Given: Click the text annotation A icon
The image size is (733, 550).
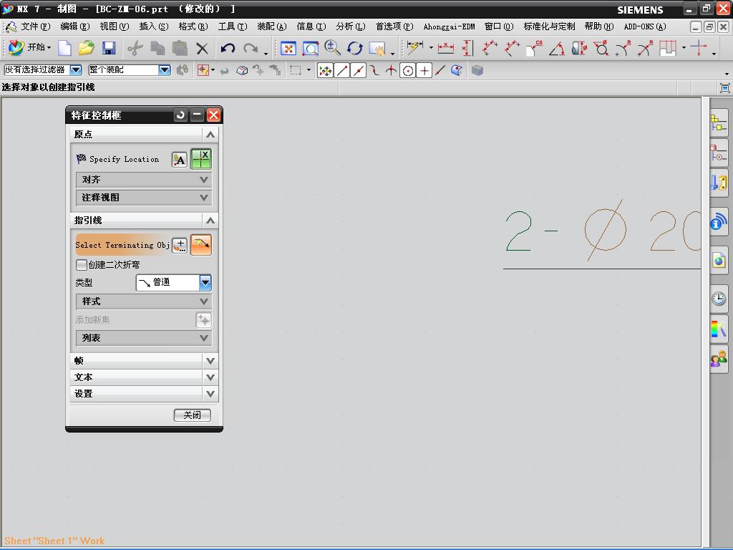Looking at the screenshot, I should pos(180,160).
